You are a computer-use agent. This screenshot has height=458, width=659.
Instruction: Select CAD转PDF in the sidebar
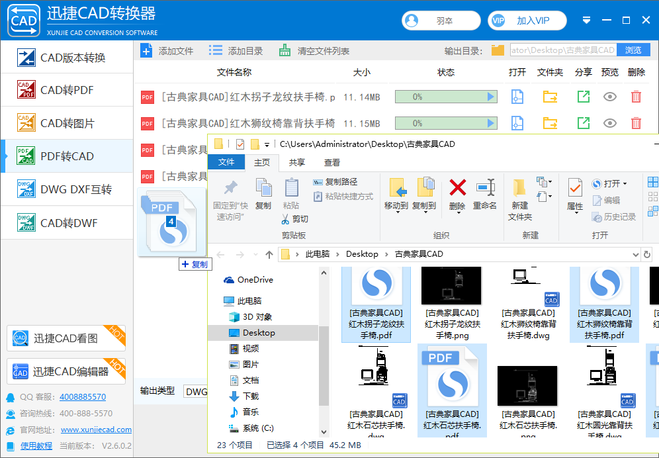tap(67, 90)
